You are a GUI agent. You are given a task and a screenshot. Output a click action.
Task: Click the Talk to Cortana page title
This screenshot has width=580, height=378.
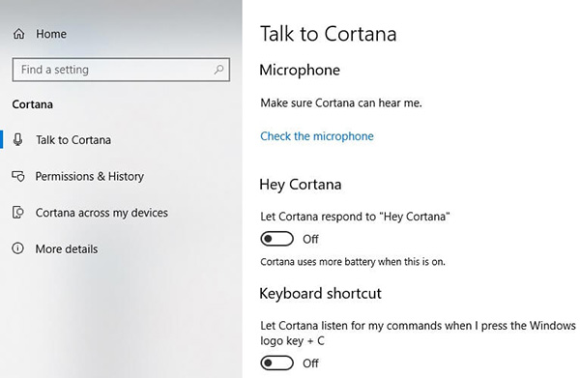[x=328, y=34]
